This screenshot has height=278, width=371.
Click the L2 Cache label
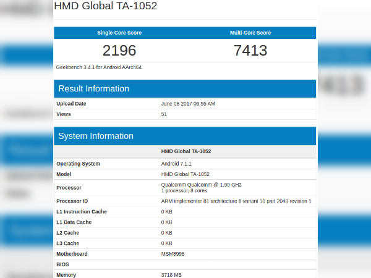coord(67,233)
